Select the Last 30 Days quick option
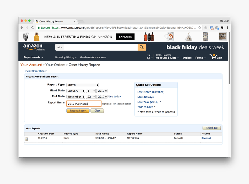249x184 pixels. (145, 97)
